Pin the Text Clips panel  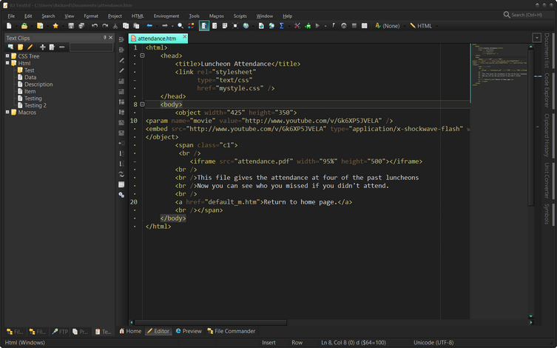(104, 38)
